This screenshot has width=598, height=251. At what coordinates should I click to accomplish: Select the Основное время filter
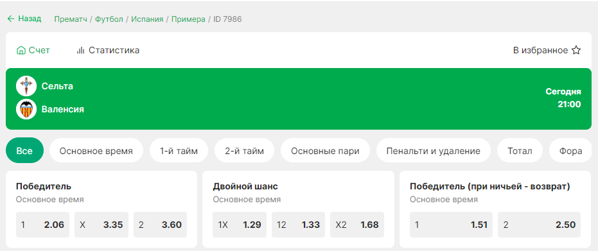coord(96,151)
